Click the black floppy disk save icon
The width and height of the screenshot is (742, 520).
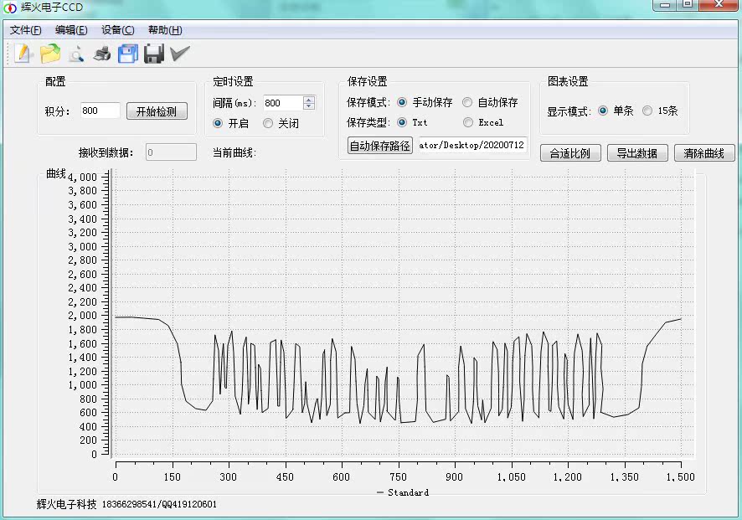click(x=154, y=54)
